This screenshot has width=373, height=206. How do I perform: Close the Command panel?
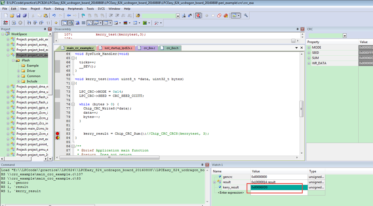pos(207,165)
